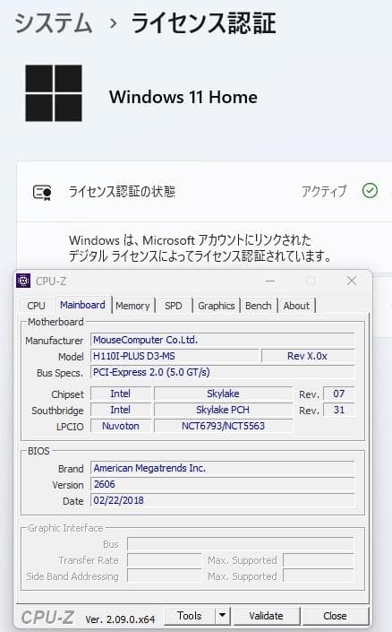Screen dimensions: 392x632
Task: Open the CPU tab in CPU-Z
Action: point(36,306)
